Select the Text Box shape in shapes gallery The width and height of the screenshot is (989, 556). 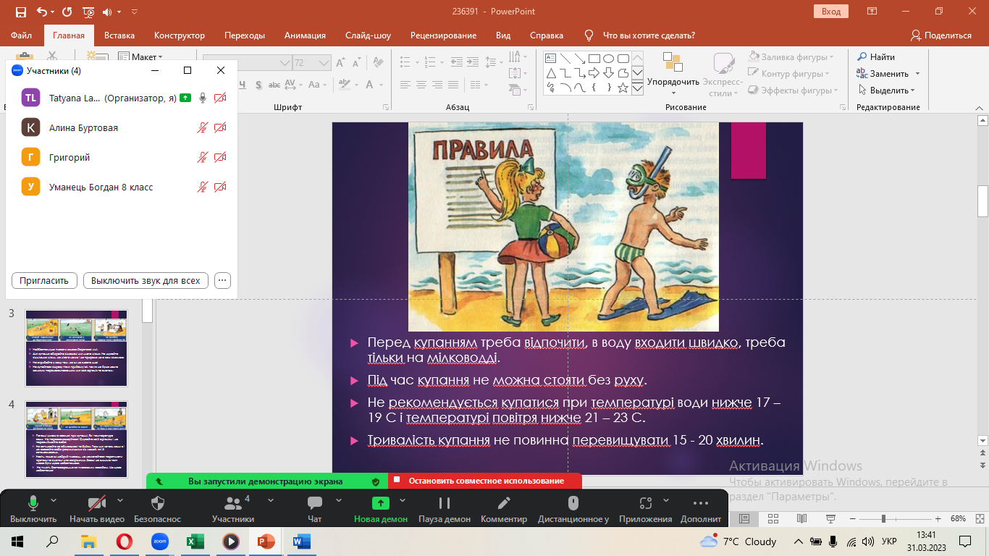pos(550,59)
